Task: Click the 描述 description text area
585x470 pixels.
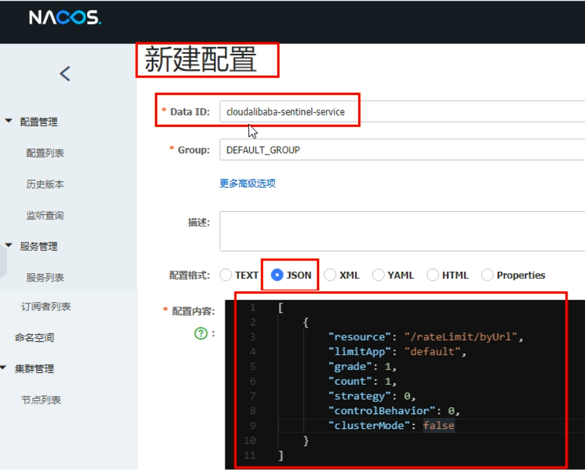Action: [x=402, y=231]
